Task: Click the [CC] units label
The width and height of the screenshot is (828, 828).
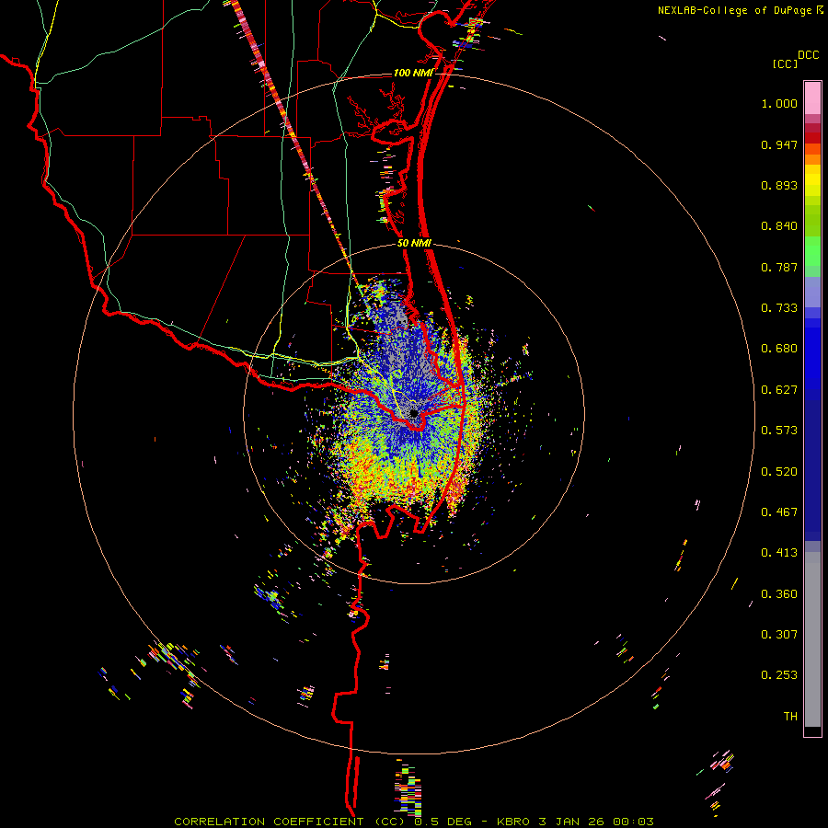Action: coord(785,63)
